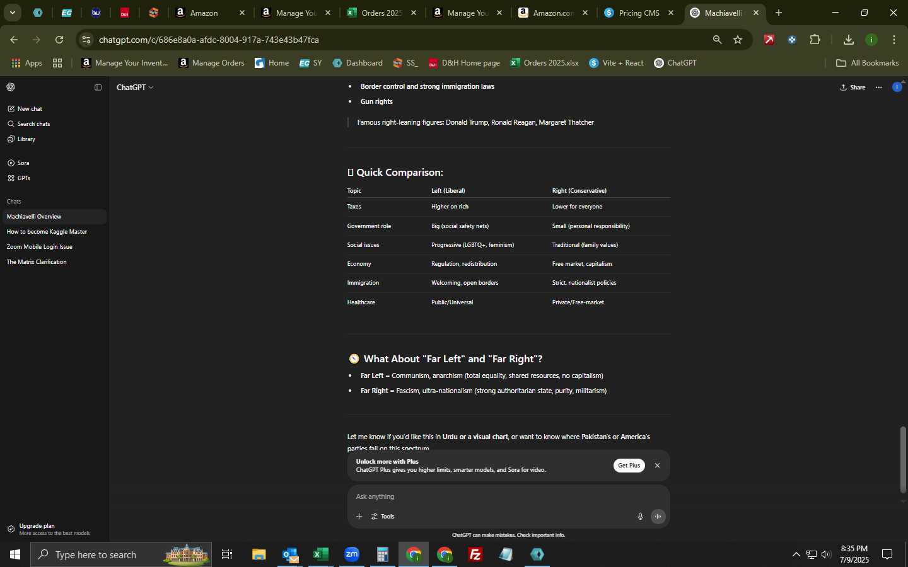Open the Tools menu in composer
Image resolution: width=908 pixels, height=567 pixels.
point(383,517)
